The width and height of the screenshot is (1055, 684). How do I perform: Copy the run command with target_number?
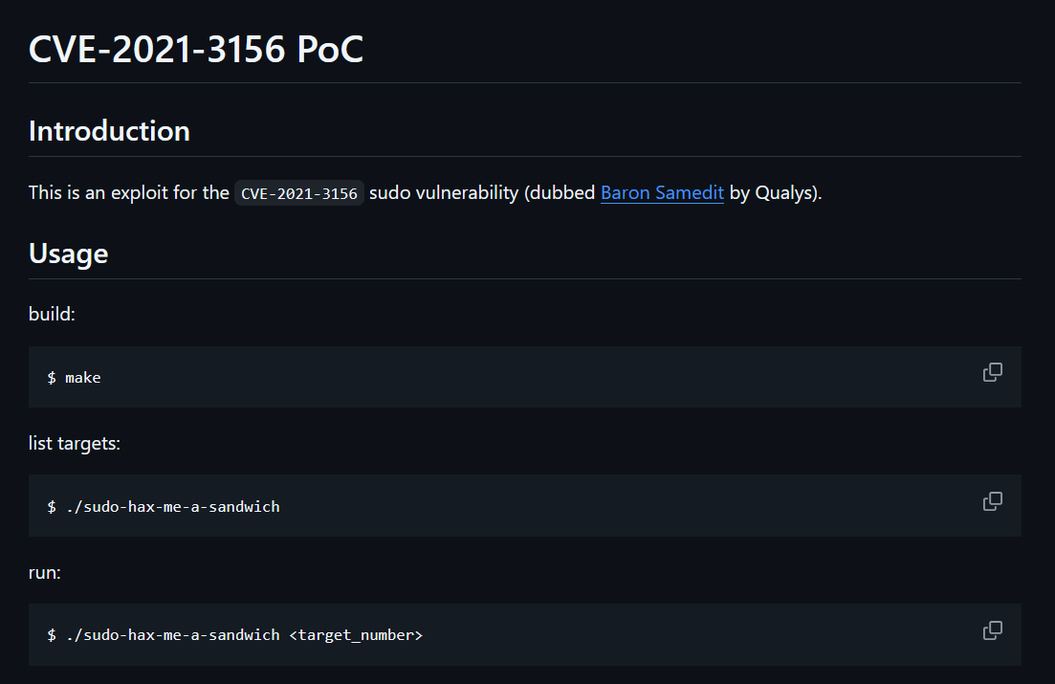(993, 630)
